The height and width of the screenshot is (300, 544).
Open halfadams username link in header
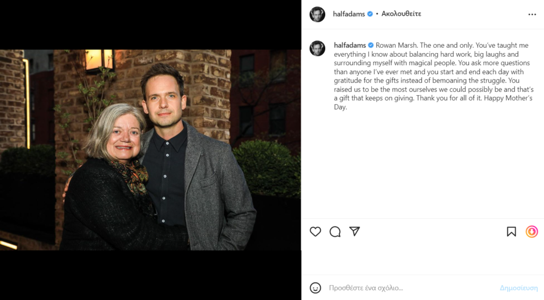tap(349, 14)
